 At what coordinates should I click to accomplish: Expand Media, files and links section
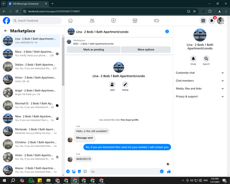[200, 89]
